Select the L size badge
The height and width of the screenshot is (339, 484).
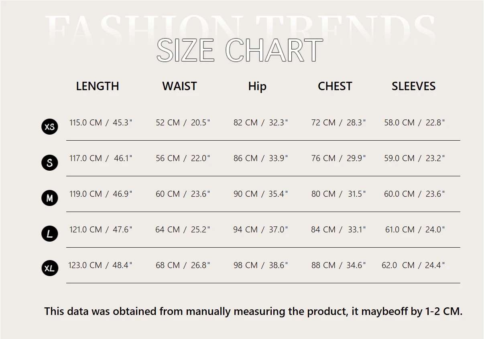click(50, 234)
